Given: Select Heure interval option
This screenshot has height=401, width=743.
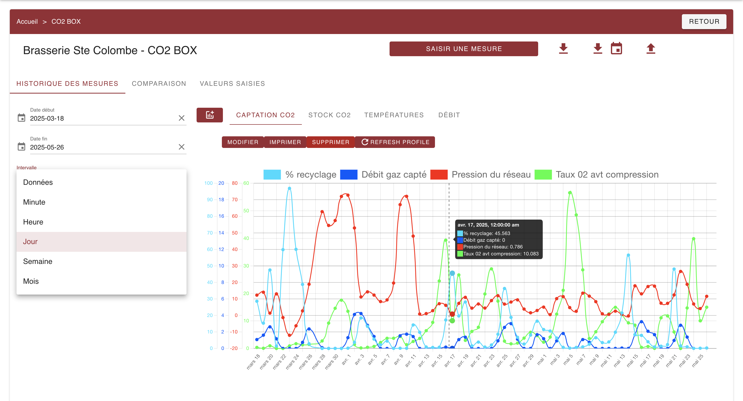Looking at the screenshot, I should (33, 222).
